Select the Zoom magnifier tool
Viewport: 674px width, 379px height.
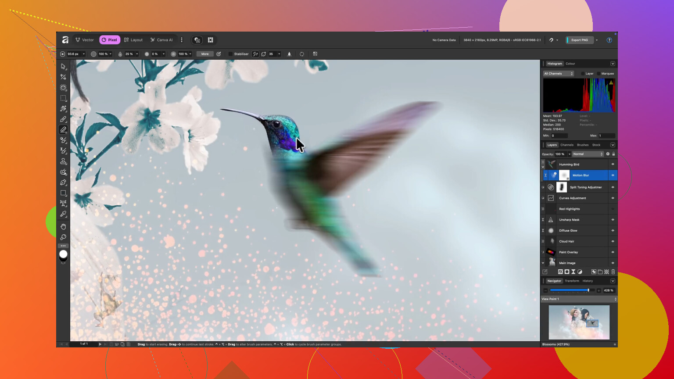pyautogui.click(x=63, y=237)
